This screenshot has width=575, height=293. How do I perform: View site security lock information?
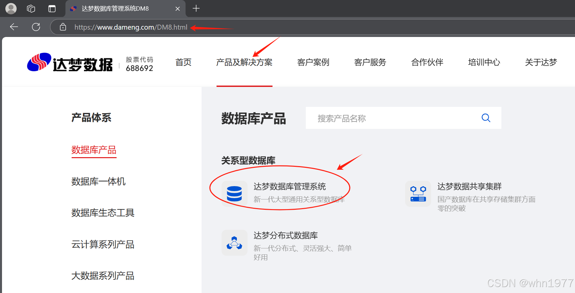coord(63,27)
